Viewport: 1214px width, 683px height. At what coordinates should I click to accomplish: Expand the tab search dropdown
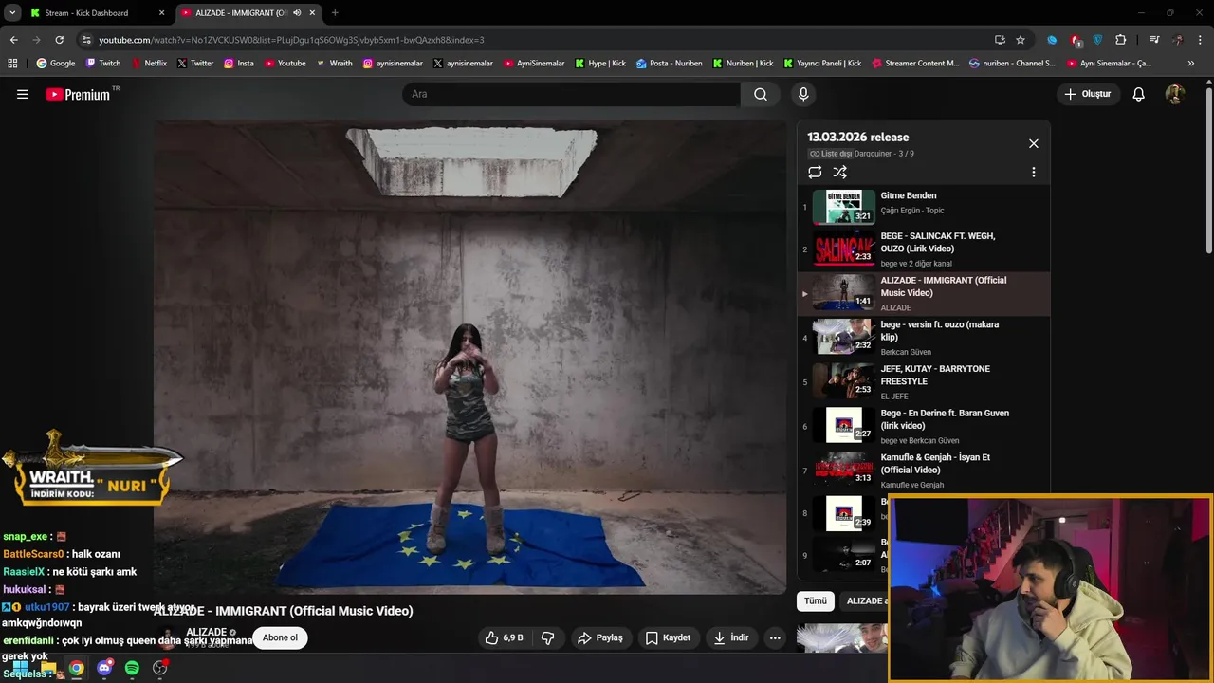click(x=12, y=12)
